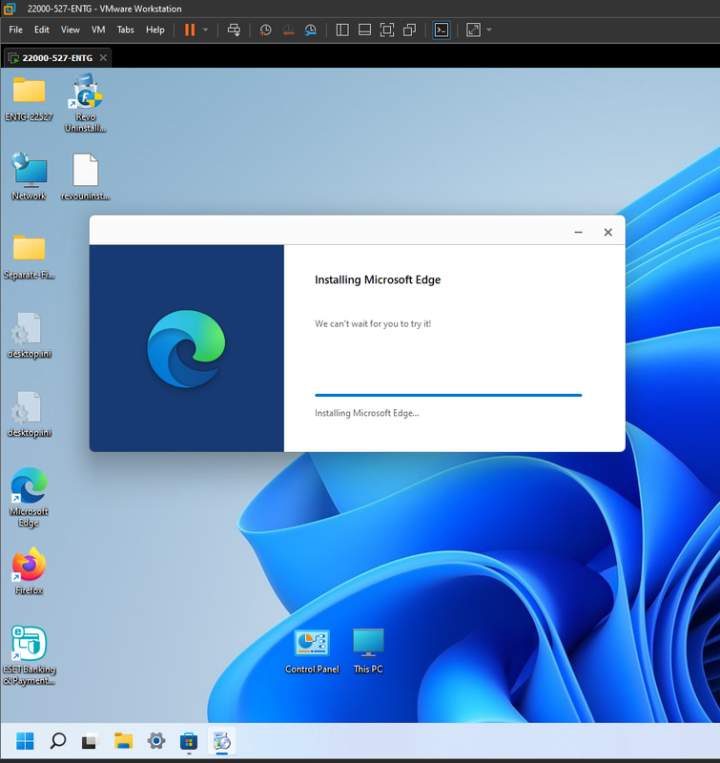Viewport: 720px width, 763px height.
Task: Open Task View on taskbar
Action: pos(90,741)
